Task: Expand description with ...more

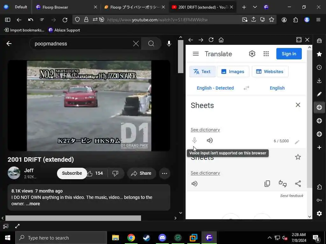Action: [33, 204]
